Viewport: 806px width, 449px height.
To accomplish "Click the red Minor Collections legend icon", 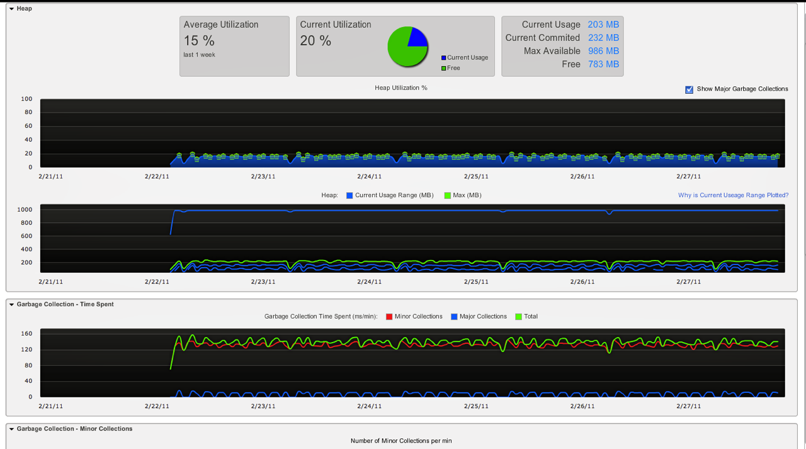I will click(389, 317).
